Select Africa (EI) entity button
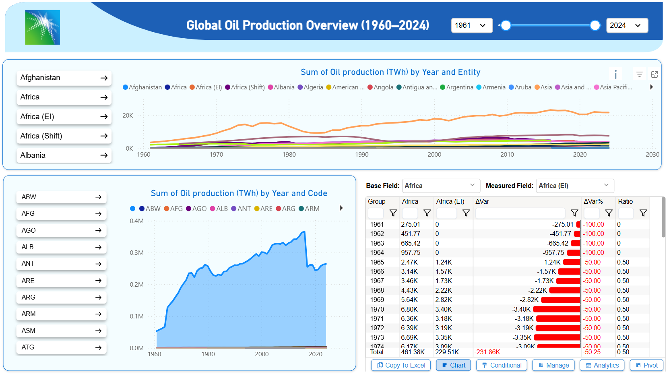The width and height of the screenshot is (669, 374). coord(64,117)
